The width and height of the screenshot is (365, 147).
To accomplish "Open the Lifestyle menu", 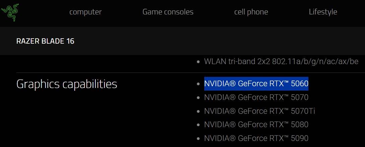I will click(323, 12).
